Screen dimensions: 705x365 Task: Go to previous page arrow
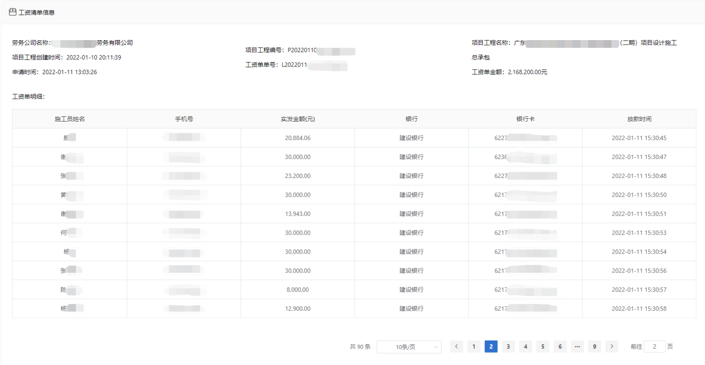pos(456,347)
